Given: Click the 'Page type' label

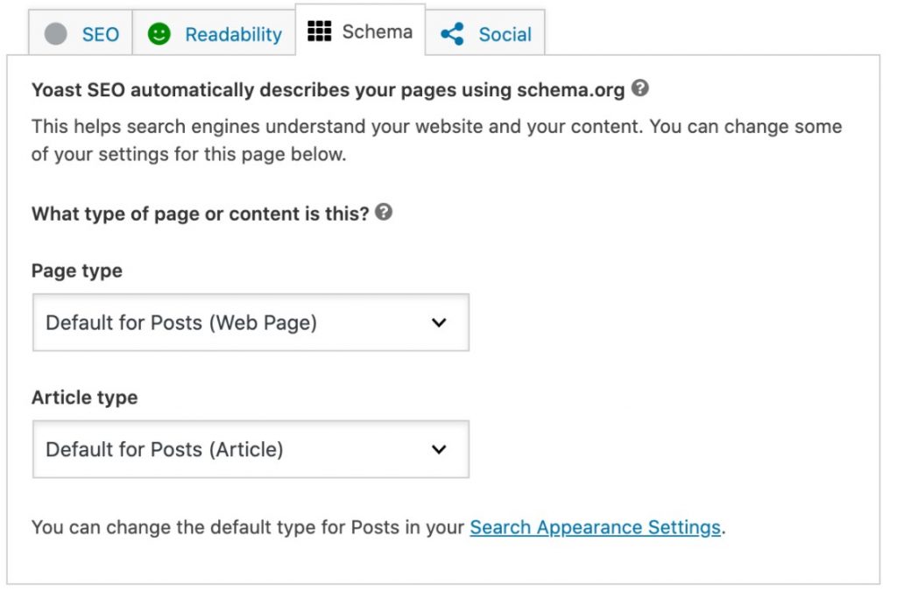Looking at the screenshot, I should (77, 271).
